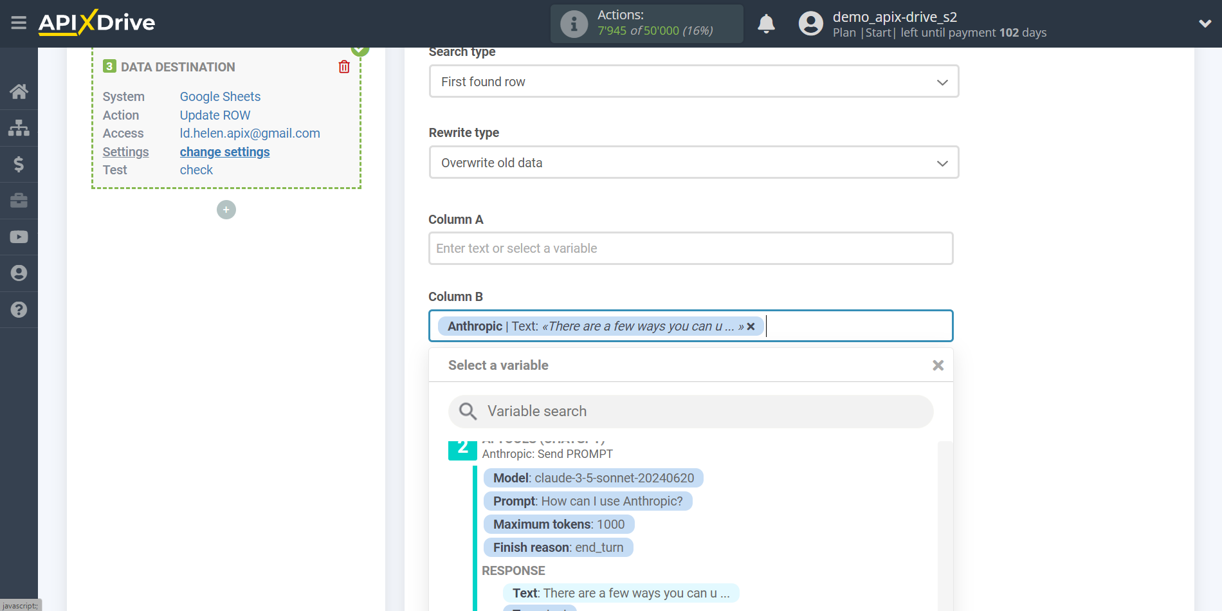
Task: Open the notifications bell
Action: [x=766, y=24]
